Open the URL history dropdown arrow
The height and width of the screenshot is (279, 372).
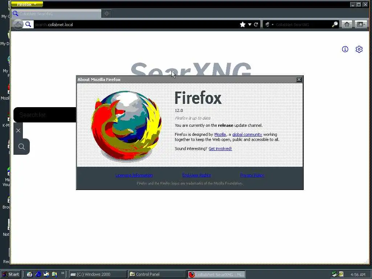tap(250, 24)
